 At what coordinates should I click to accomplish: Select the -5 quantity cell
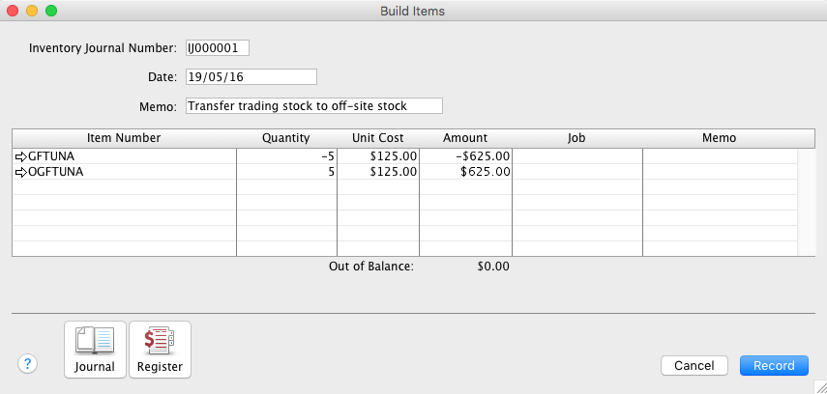click(286, 155)
